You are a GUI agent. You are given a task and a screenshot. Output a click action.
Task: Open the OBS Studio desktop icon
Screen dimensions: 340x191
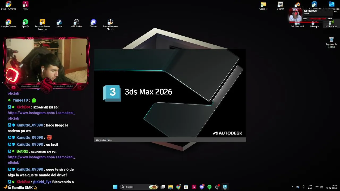click(76, 23)
